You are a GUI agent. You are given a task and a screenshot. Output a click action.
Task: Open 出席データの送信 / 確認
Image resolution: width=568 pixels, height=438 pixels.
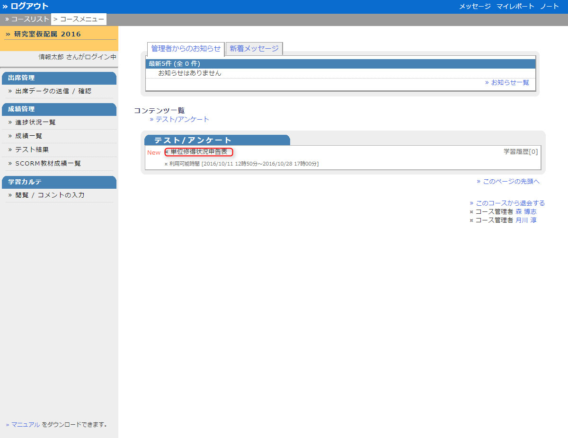[53, 91]
